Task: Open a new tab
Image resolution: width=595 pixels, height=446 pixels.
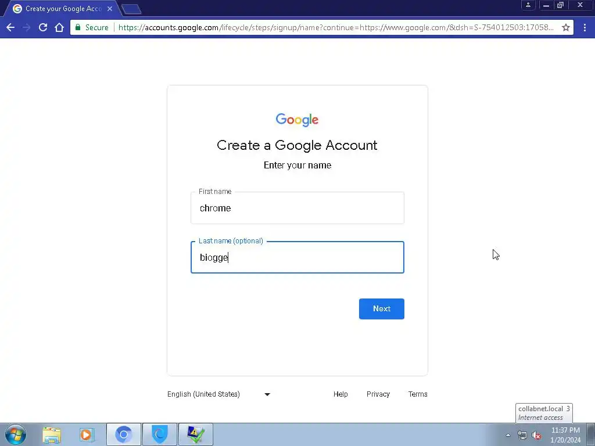Action: coord(131,9)
